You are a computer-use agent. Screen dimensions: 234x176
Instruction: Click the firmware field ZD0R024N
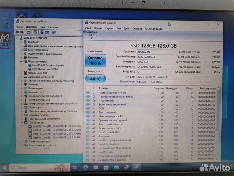155,51
